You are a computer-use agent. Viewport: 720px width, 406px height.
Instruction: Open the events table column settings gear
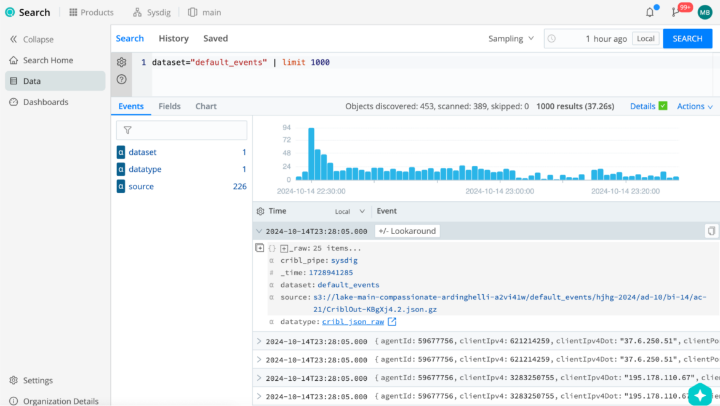pos(260,211)
